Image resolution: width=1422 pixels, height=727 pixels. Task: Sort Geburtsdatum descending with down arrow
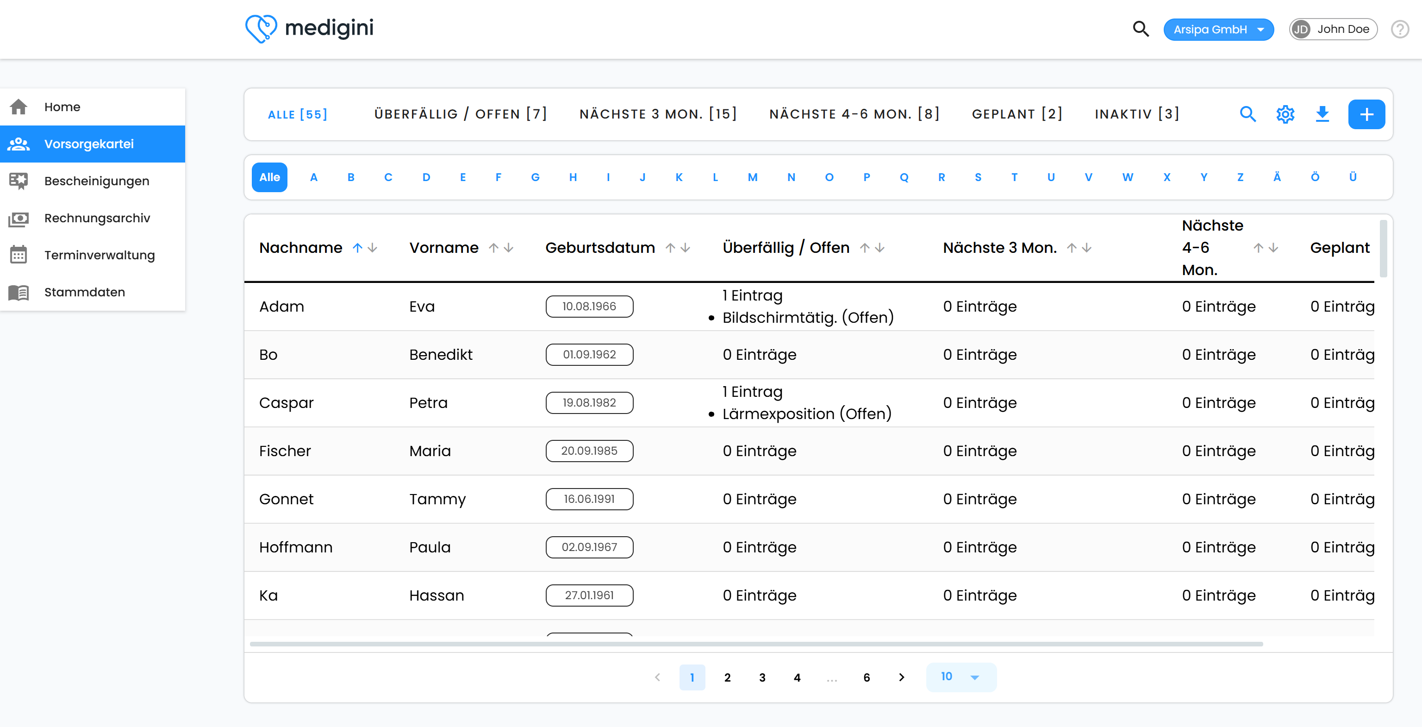point(685,248)
